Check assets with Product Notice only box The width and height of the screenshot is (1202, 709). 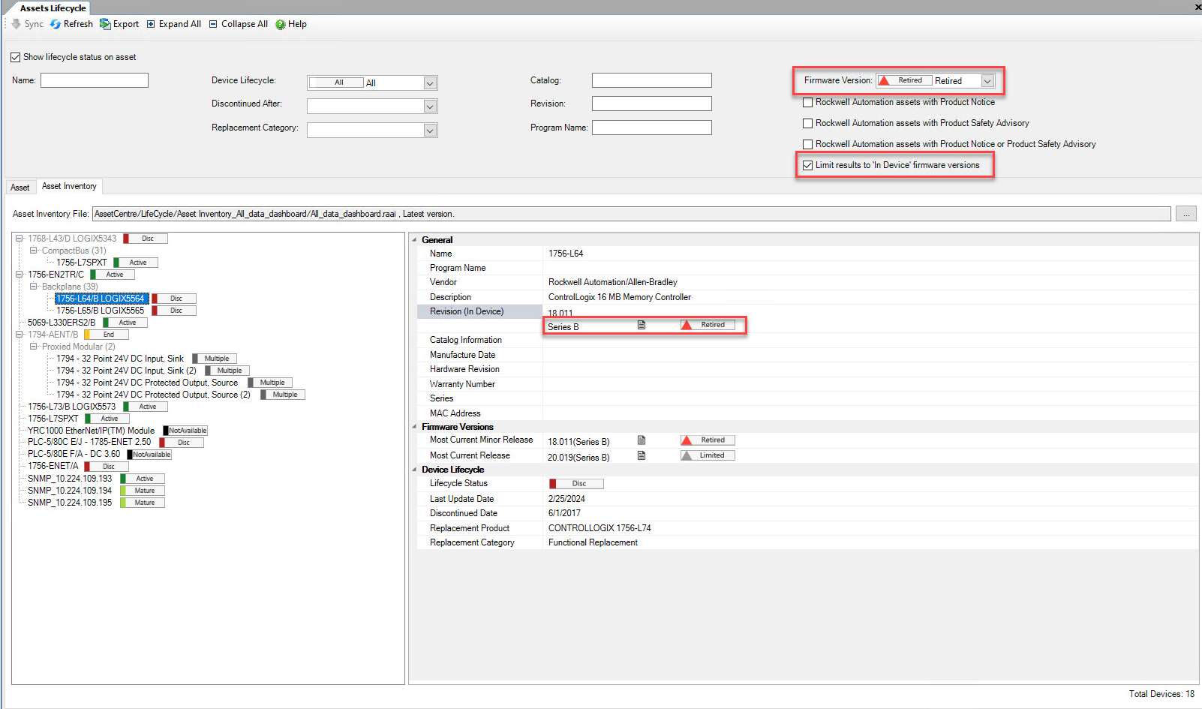tap(808, 102)
